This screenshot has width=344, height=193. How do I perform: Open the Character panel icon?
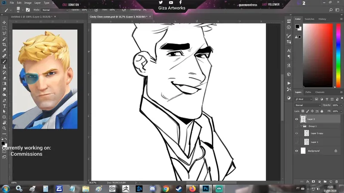(289, 51)
